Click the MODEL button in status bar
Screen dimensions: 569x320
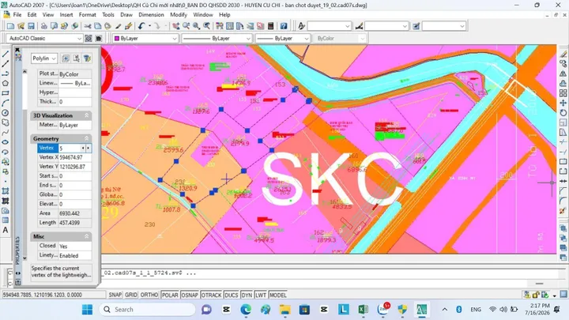coord(278,295)
